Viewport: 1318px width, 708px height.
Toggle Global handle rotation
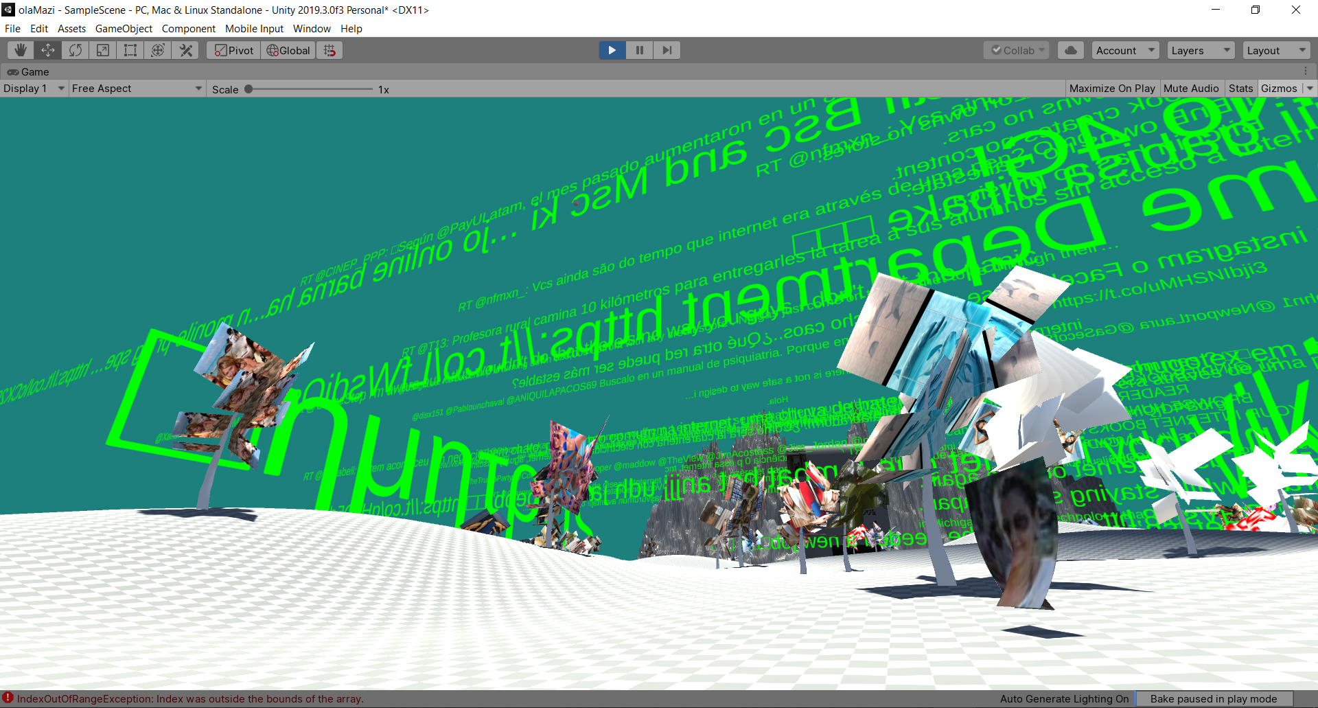click(288, 50)
